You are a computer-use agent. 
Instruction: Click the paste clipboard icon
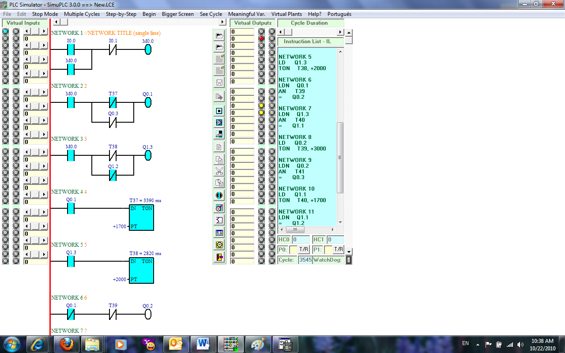coord(219,183)
